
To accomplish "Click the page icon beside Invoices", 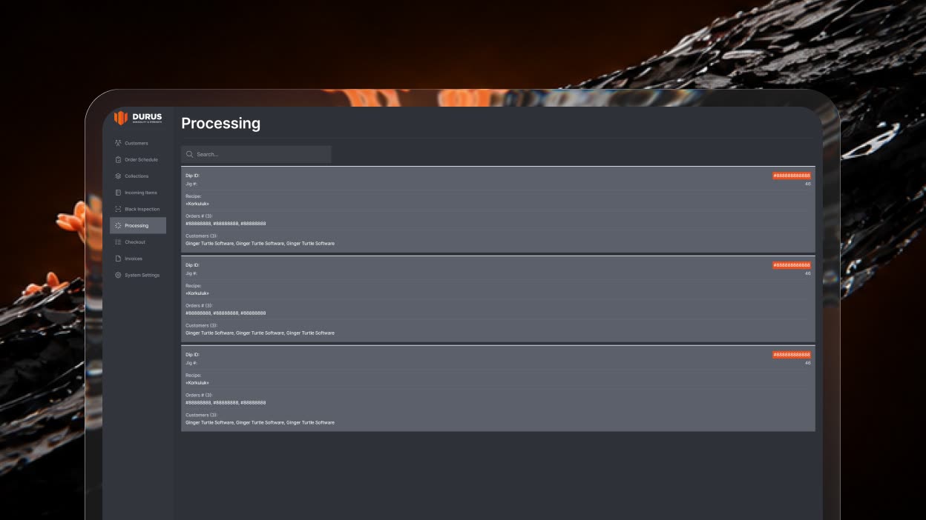I will tap(118, 259).
